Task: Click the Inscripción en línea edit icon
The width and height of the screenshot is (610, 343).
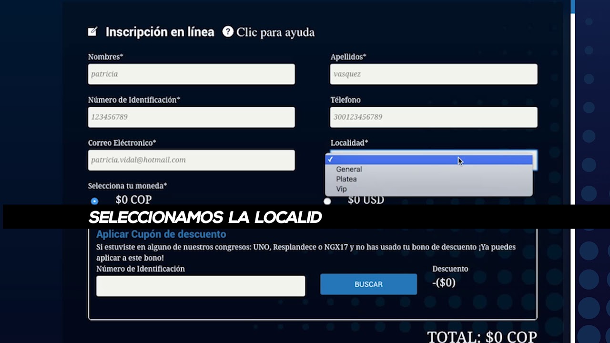Action: (92, 32)
